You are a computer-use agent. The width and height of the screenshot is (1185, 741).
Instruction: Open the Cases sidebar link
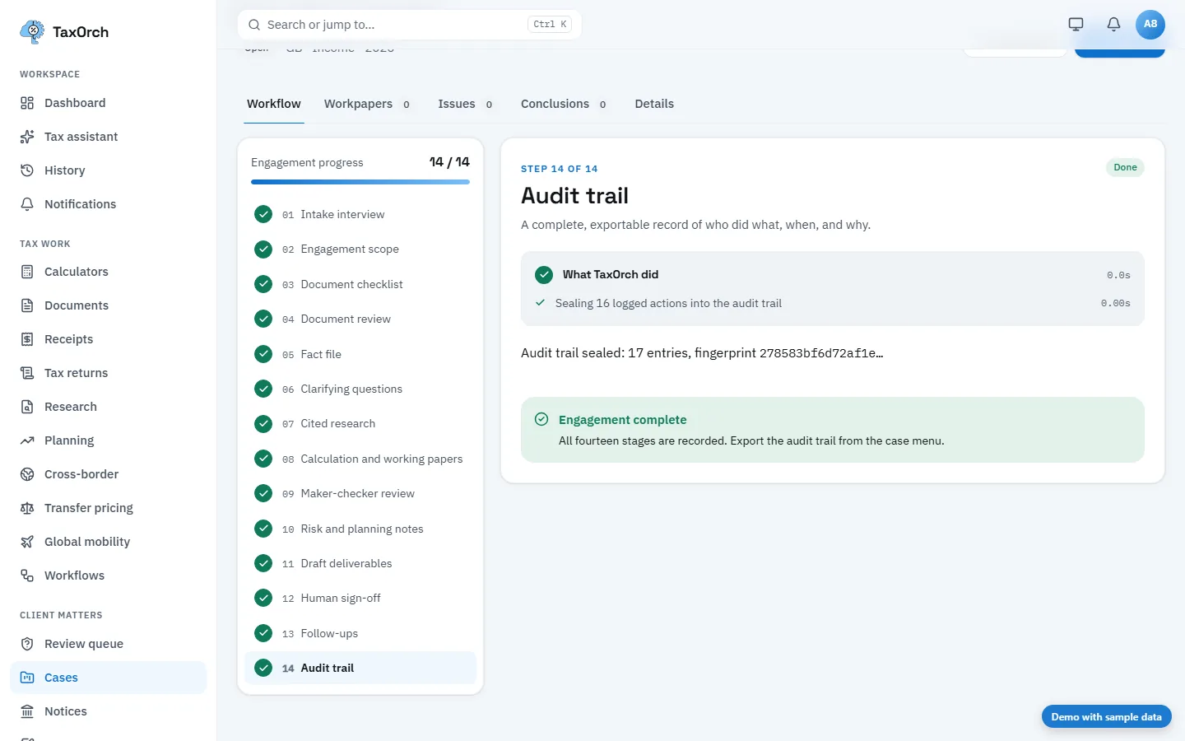pos(108,678)
